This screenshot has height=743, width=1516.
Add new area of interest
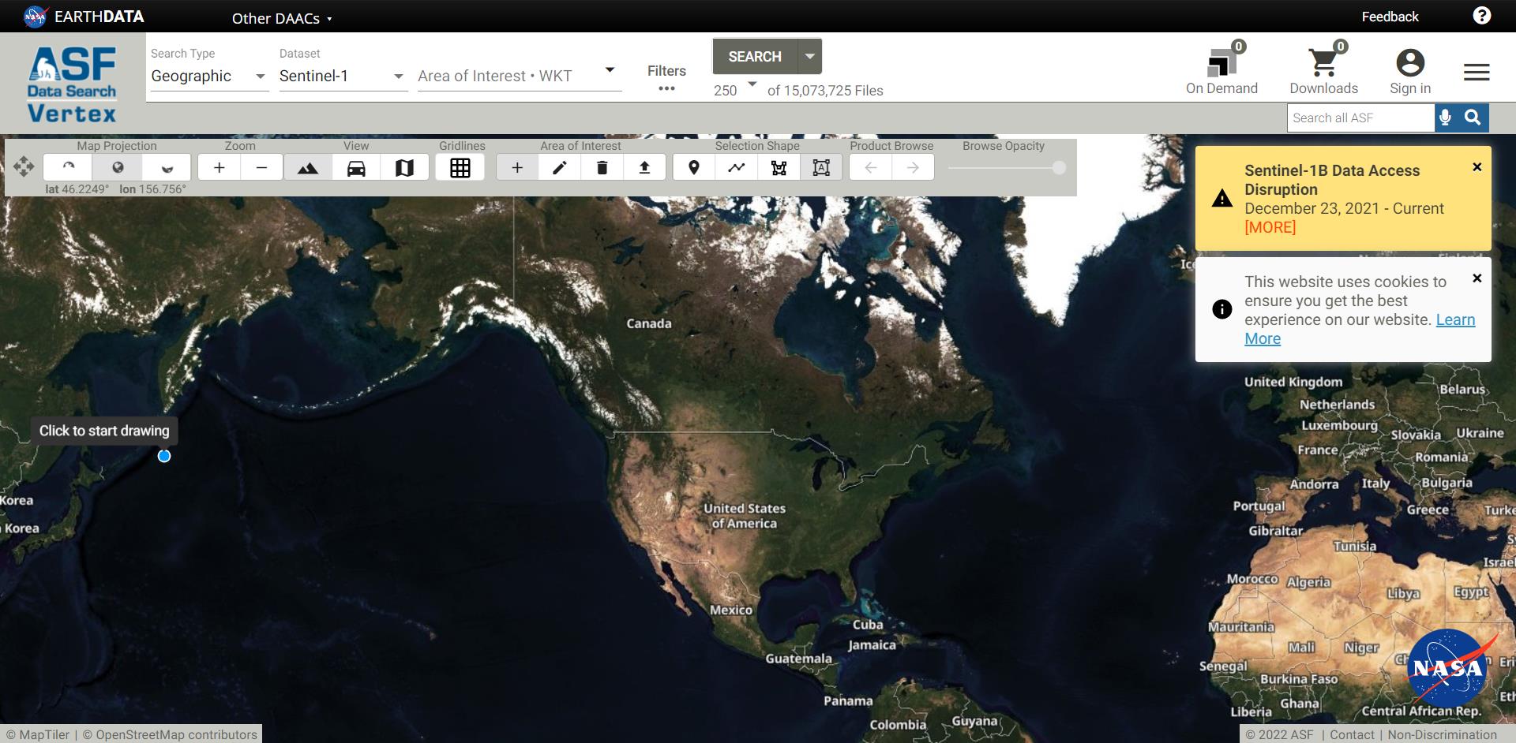click(517, 167)
